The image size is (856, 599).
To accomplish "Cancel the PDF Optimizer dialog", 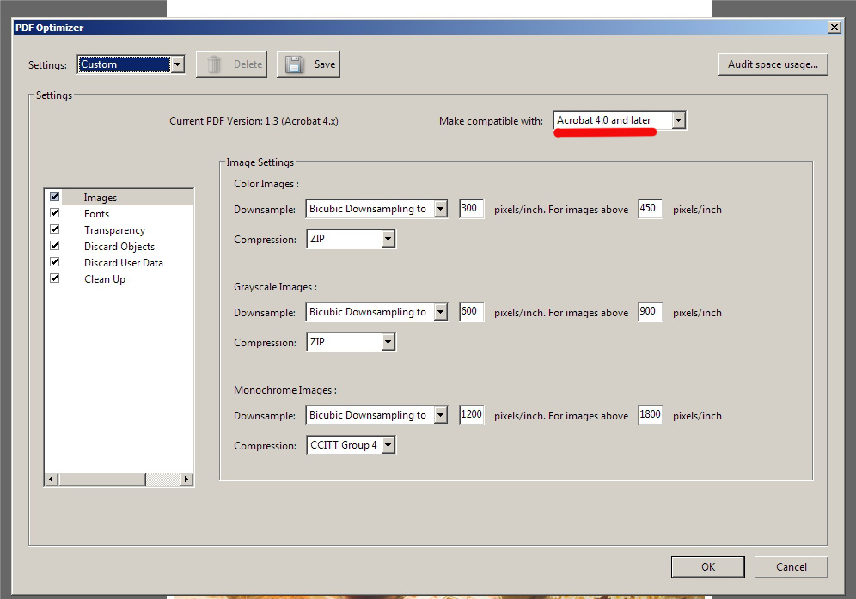I will pyautogui.click(x=791, y=567).
